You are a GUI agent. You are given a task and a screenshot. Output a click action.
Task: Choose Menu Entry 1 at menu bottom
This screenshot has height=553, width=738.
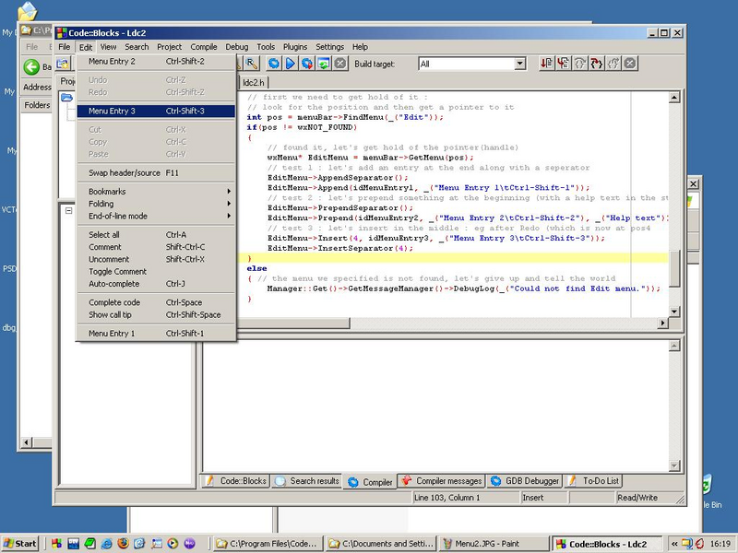pos(156,334)
